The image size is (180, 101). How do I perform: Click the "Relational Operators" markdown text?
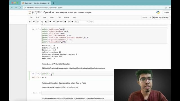pos(64,83)
